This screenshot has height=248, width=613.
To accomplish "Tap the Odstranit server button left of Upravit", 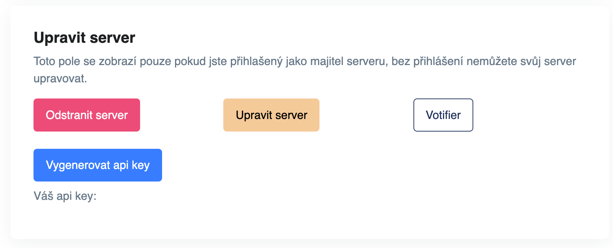I will (87, 115).
